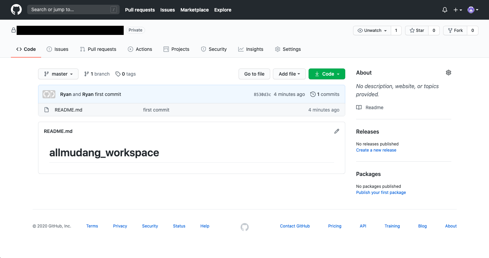Open the Actions tab
The width and height of the screenshot is (489, 258).
[x=140, y=49]
